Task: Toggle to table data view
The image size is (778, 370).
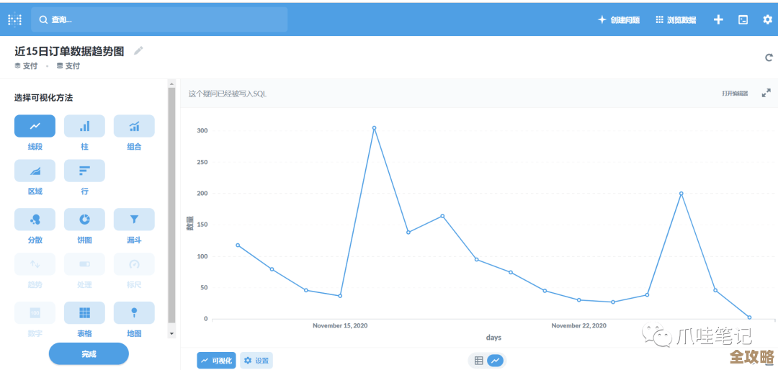Action: click(478, 361)
